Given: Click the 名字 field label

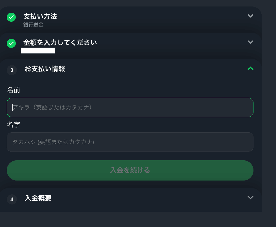Looking at the screenshot, I should coord(14,124).
